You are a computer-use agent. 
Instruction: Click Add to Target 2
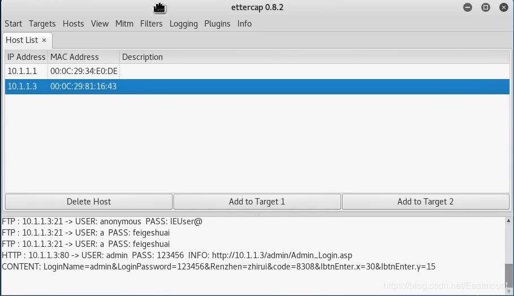point(425,202)
